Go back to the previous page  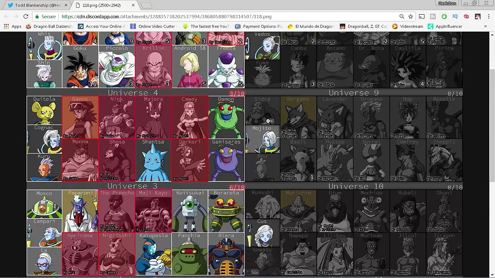point(7,17)
